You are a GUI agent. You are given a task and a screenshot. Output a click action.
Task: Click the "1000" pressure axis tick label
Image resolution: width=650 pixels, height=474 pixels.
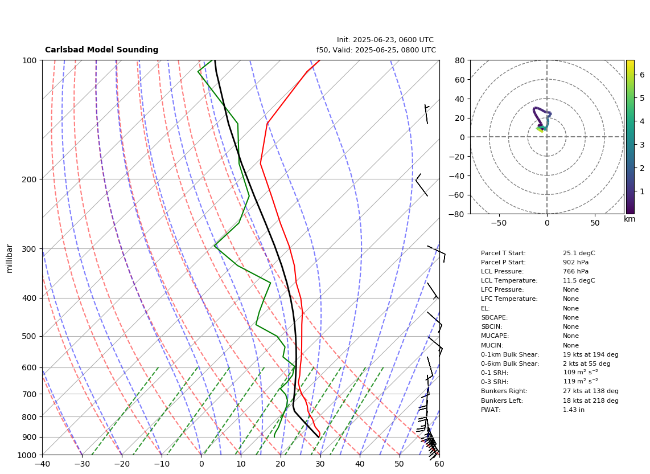pos(28,455)
